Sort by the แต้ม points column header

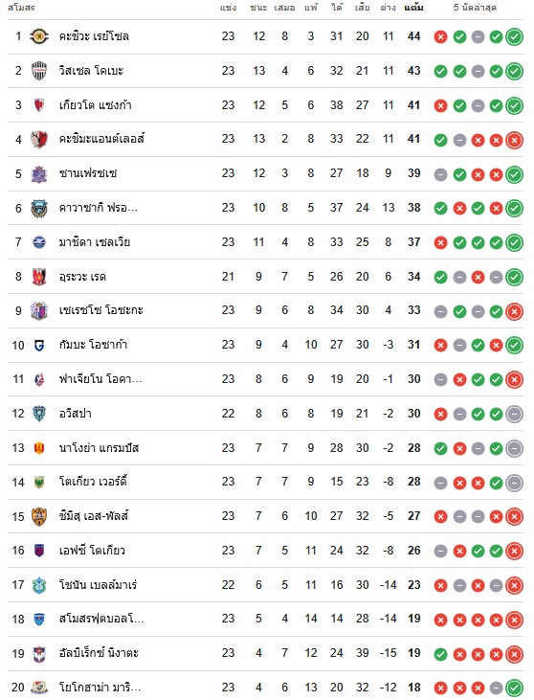(413, 8)
